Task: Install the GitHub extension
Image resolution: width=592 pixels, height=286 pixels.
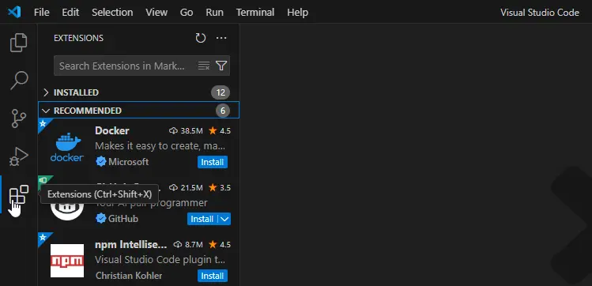Action: pyautogui.click(x=202, y=219)
